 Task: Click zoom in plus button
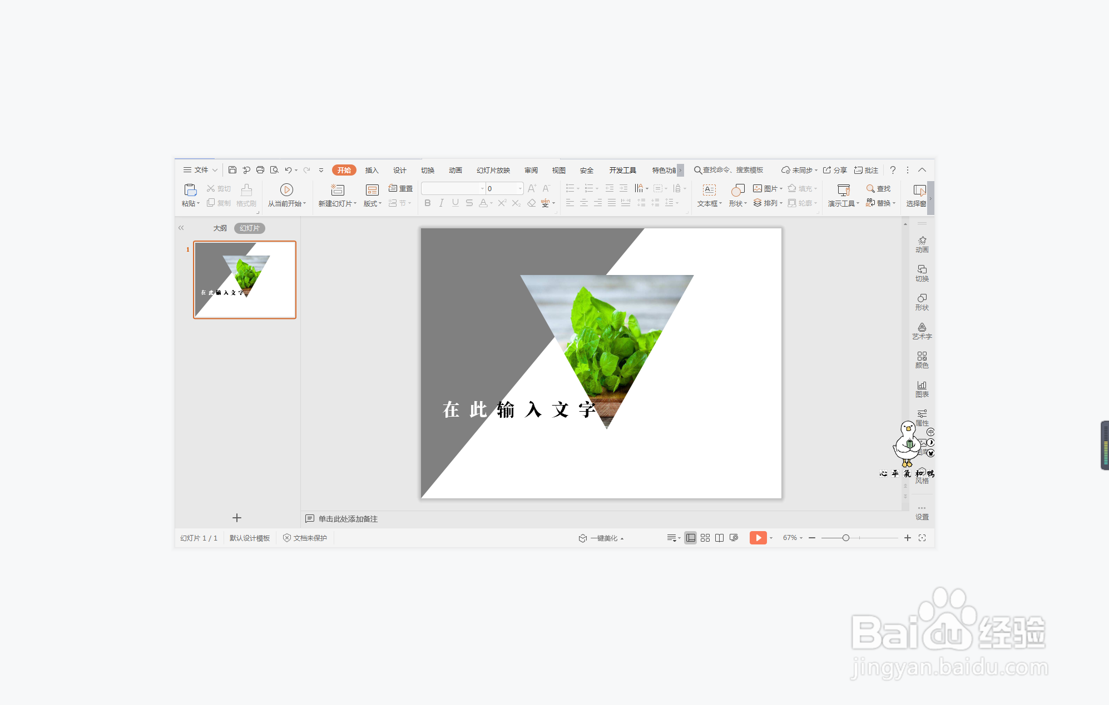point(908,538)
